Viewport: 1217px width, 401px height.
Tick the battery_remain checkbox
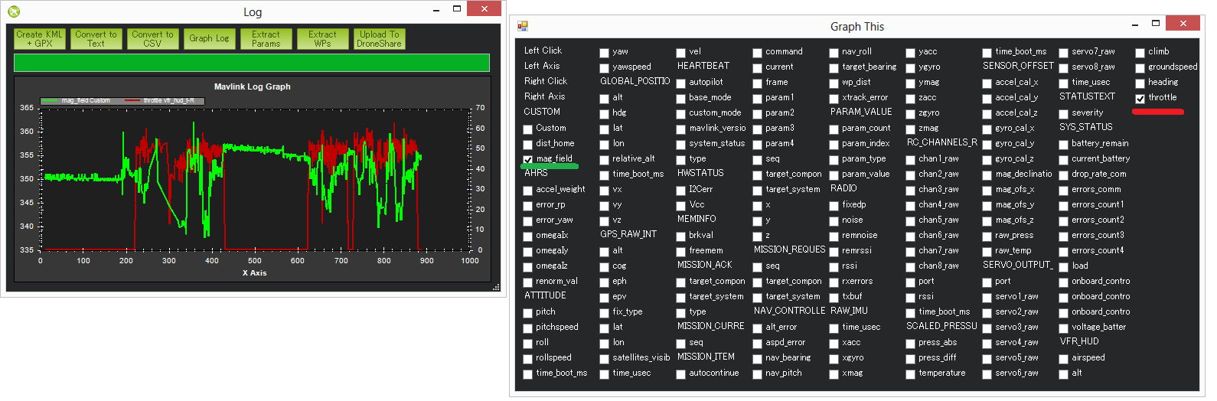[1064, 145]
